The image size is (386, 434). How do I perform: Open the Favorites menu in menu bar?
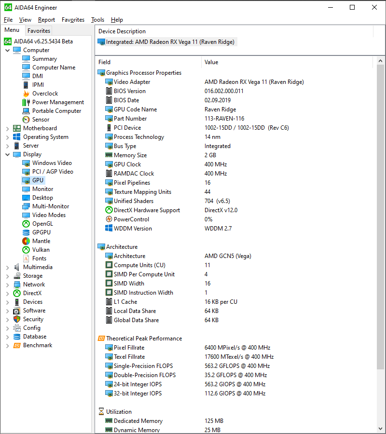point(73,20)
